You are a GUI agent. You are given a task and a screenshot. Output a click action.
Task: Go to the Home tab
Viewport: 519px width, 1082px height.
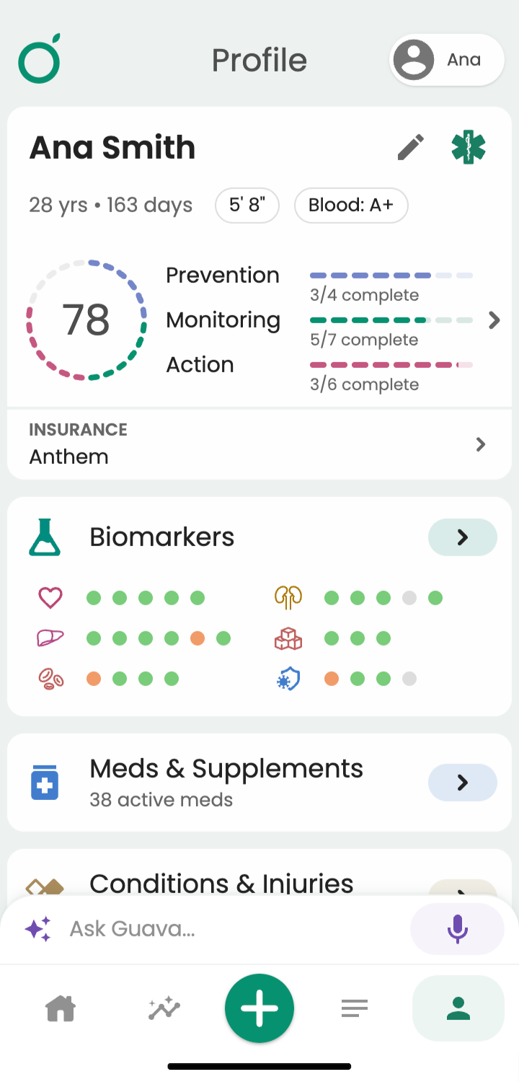[x=61, y=1008]
